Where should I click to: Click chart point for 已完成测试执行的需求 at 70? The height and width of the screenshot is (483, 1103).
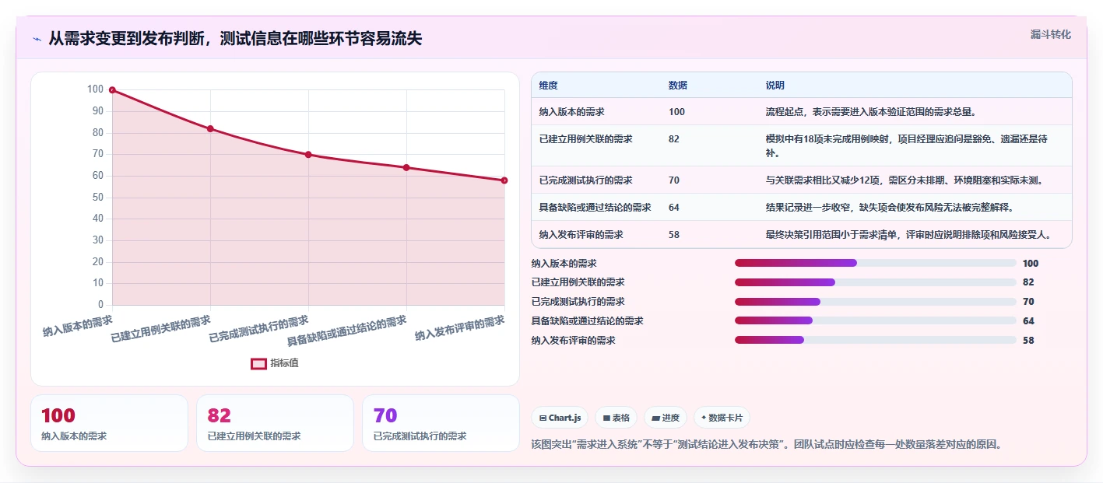pyautogui.click(x=308, y=155)
